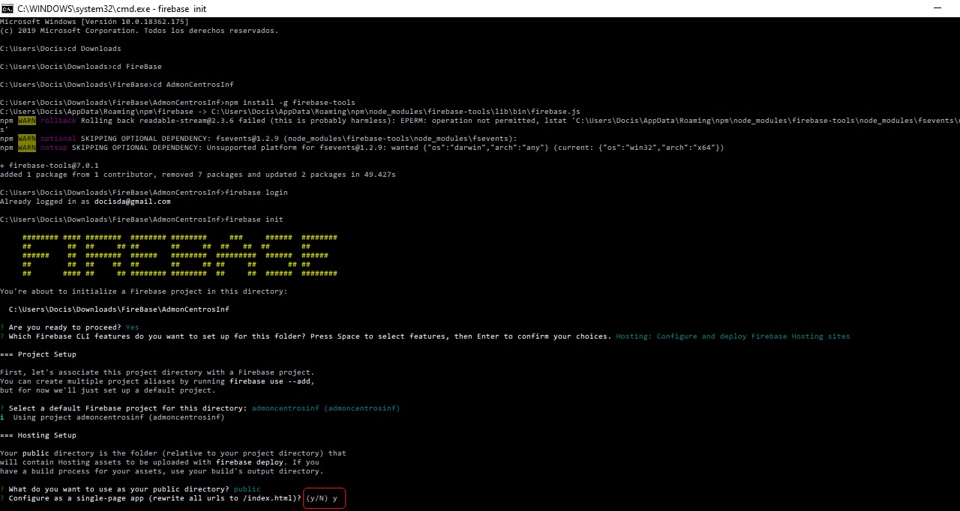Click the 'Hosting: Configure and deploy Firebase Hosting sites' selection
Image resolution: width=960 pixels, height=511 pixels.
click(733, 336)
